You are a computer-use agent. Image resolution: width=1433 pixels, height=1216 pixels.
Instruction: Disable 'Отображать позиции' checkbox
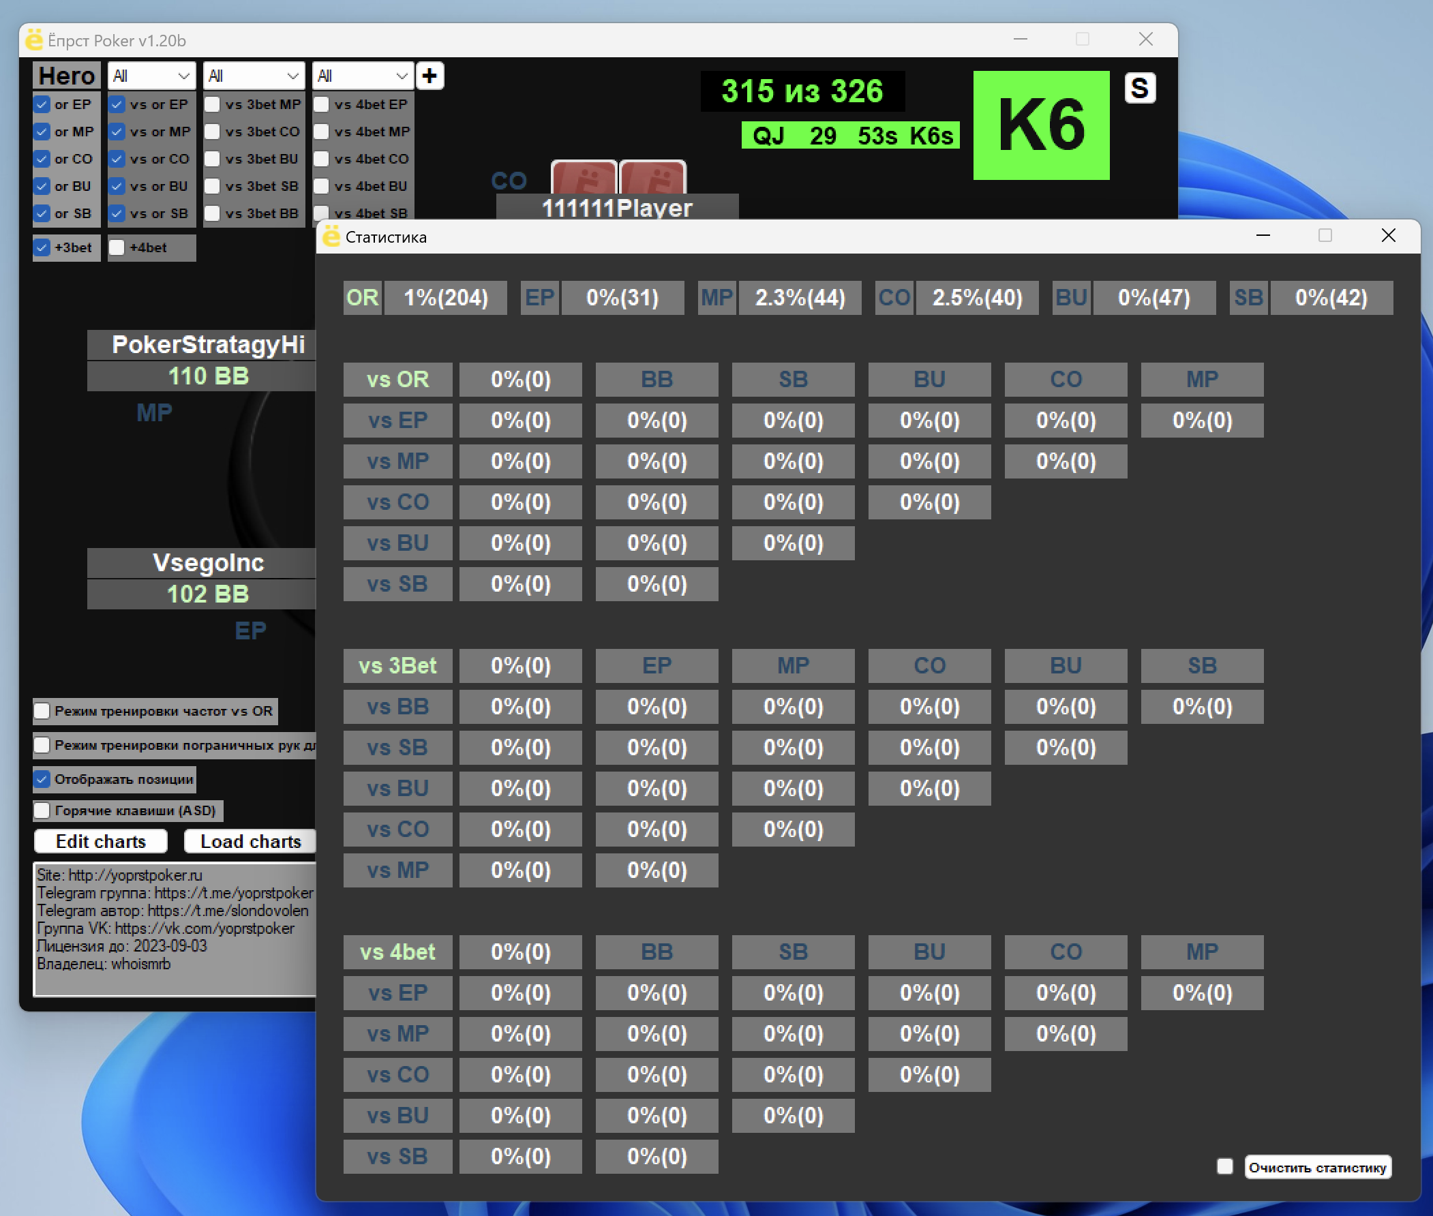tap(42, 779)
